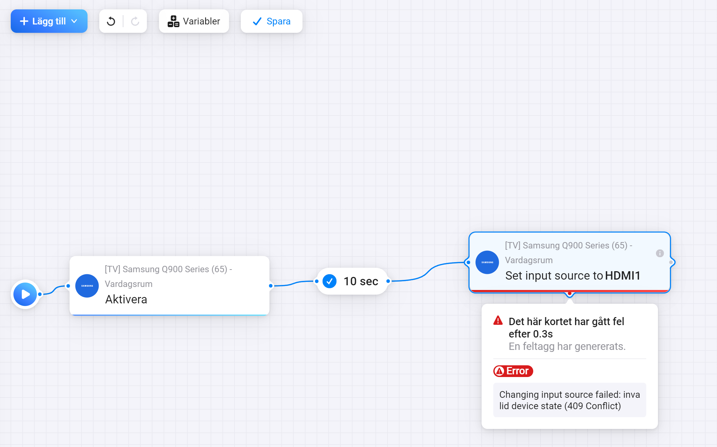Click the blue checkmark on delay card
The height and width of the screenshot is (447, 717).
pyautogui.click(x=329, y=281)
